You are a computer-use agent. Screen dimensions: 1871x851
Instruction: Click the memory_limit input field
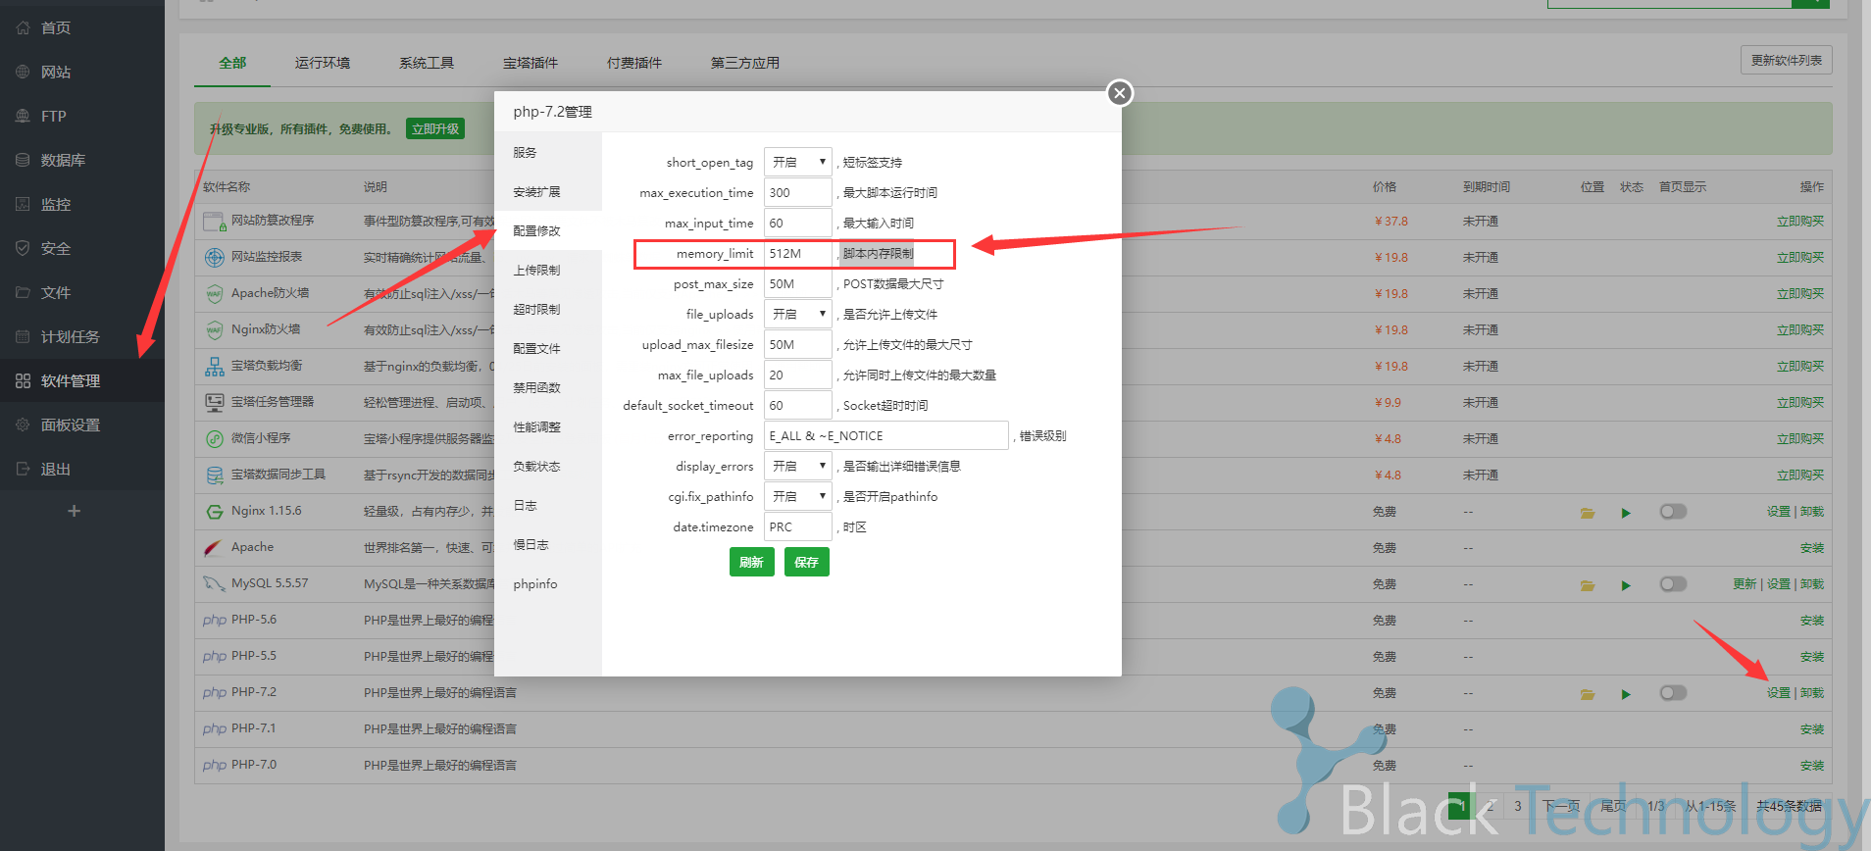point(797,253)
